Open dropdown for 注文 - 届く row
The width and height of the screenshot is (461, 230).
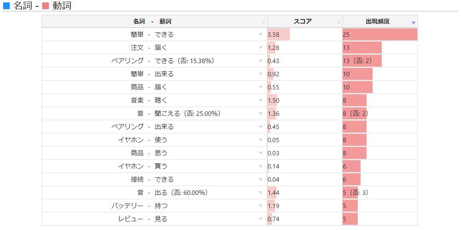point(261,48)
